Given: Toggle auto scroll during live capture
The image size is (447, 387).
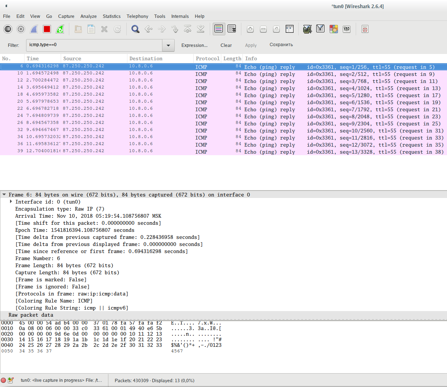Looking at the screenshot, I should click(x=232, y=29).
